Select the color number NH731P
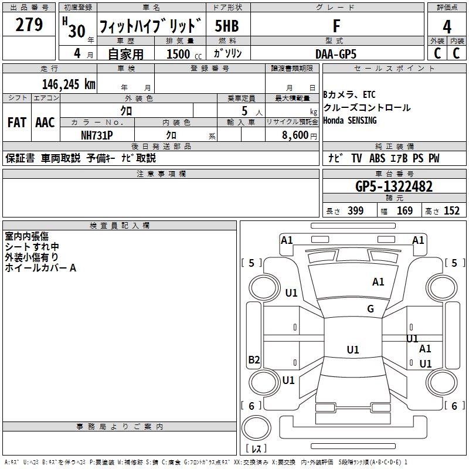The image size is (469, 469). tap(97, 135)
